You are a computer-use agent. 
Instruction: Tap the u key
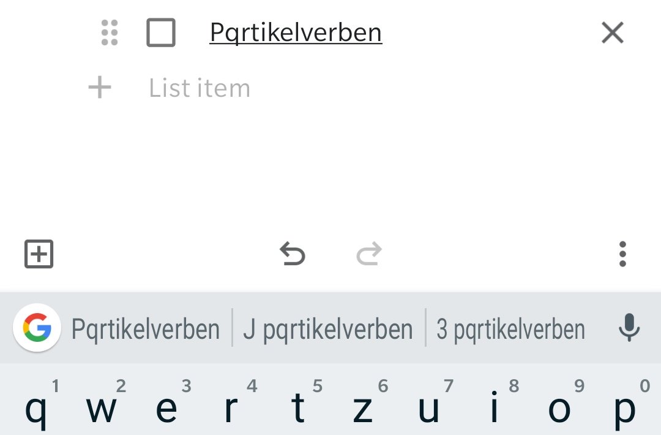tap(428, 407)
